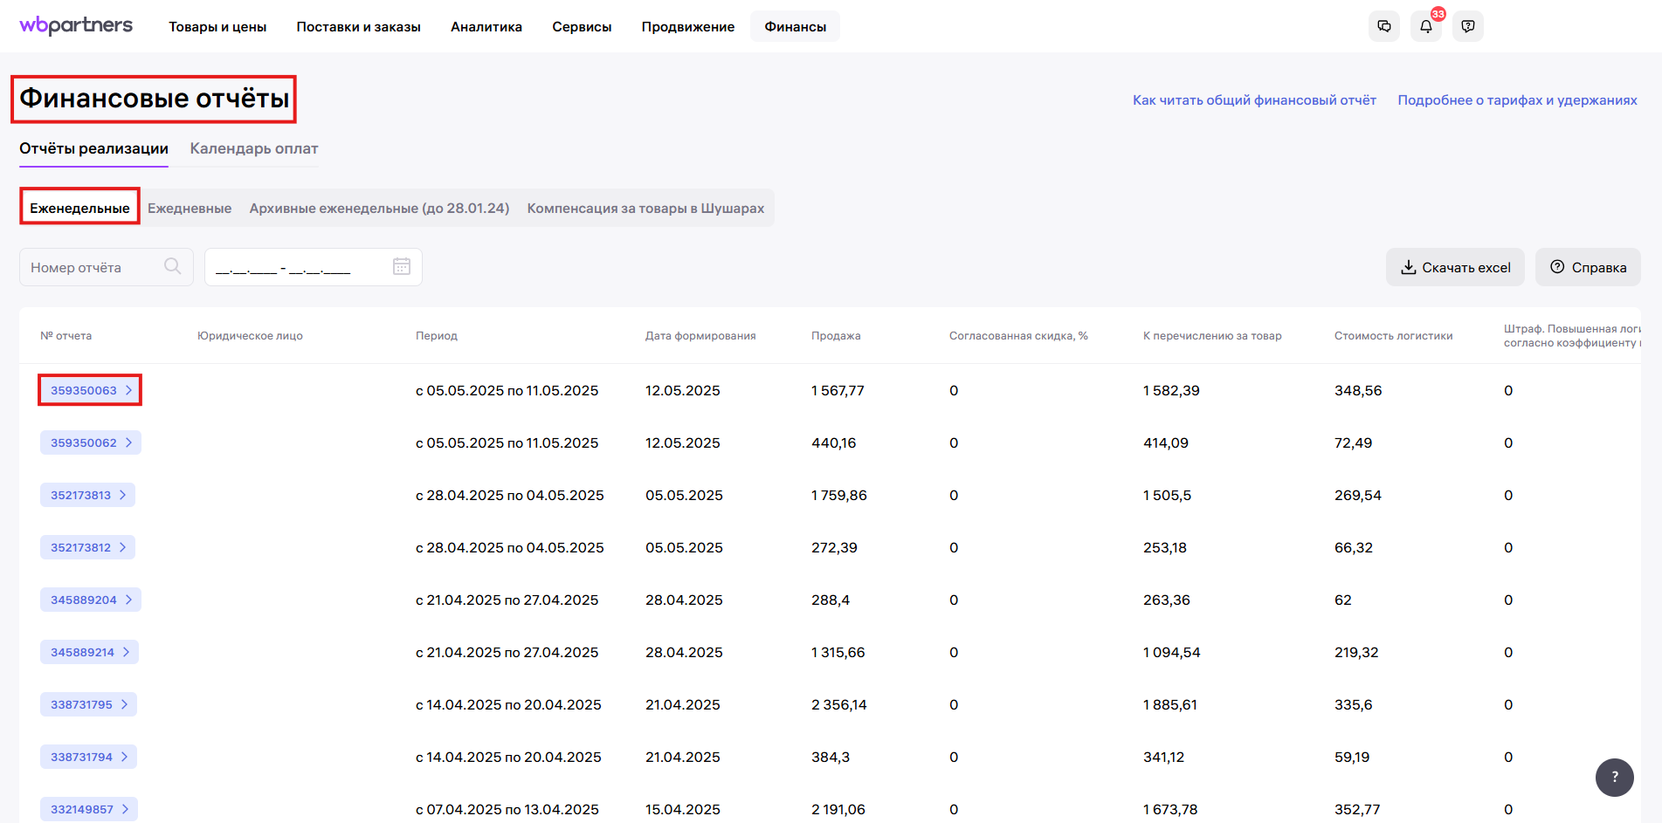Switch to Календарь оплат tab

click(x=254, y=148)
